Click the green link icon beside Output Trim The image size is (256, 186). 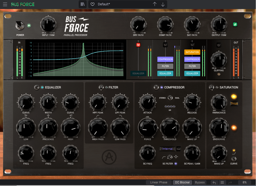(x=235, y=24)
